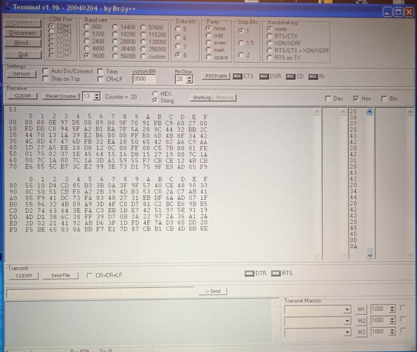Open the first transmit macro dropdown
Screen dimensions: 417x352
pos(347,310)
